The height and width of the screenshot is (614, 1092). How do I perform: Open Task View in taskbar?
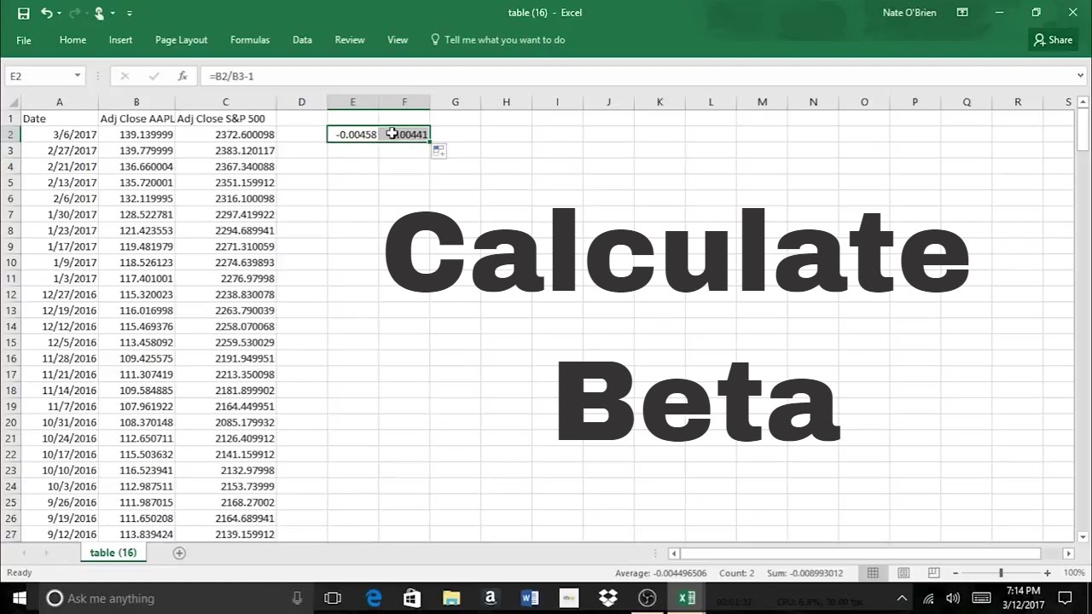pos(333,598)
